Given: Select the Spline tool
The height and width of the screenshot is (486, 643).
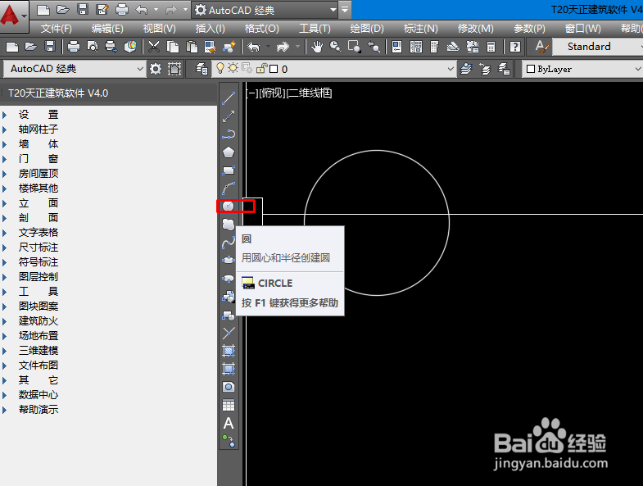Looking at the screenshot, I should 229,242.
